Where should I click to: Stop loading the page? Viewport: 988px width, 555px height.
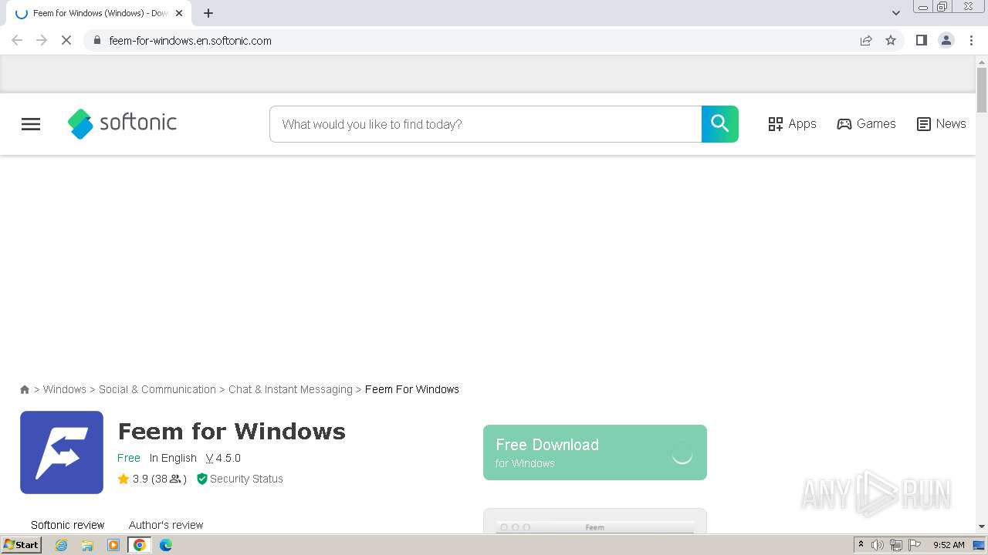(66, 40)
